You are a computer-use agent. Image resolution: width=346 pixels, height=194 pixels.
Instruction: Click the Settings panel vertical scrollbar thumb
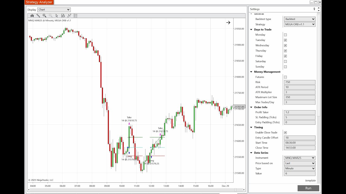coord(319,65)
